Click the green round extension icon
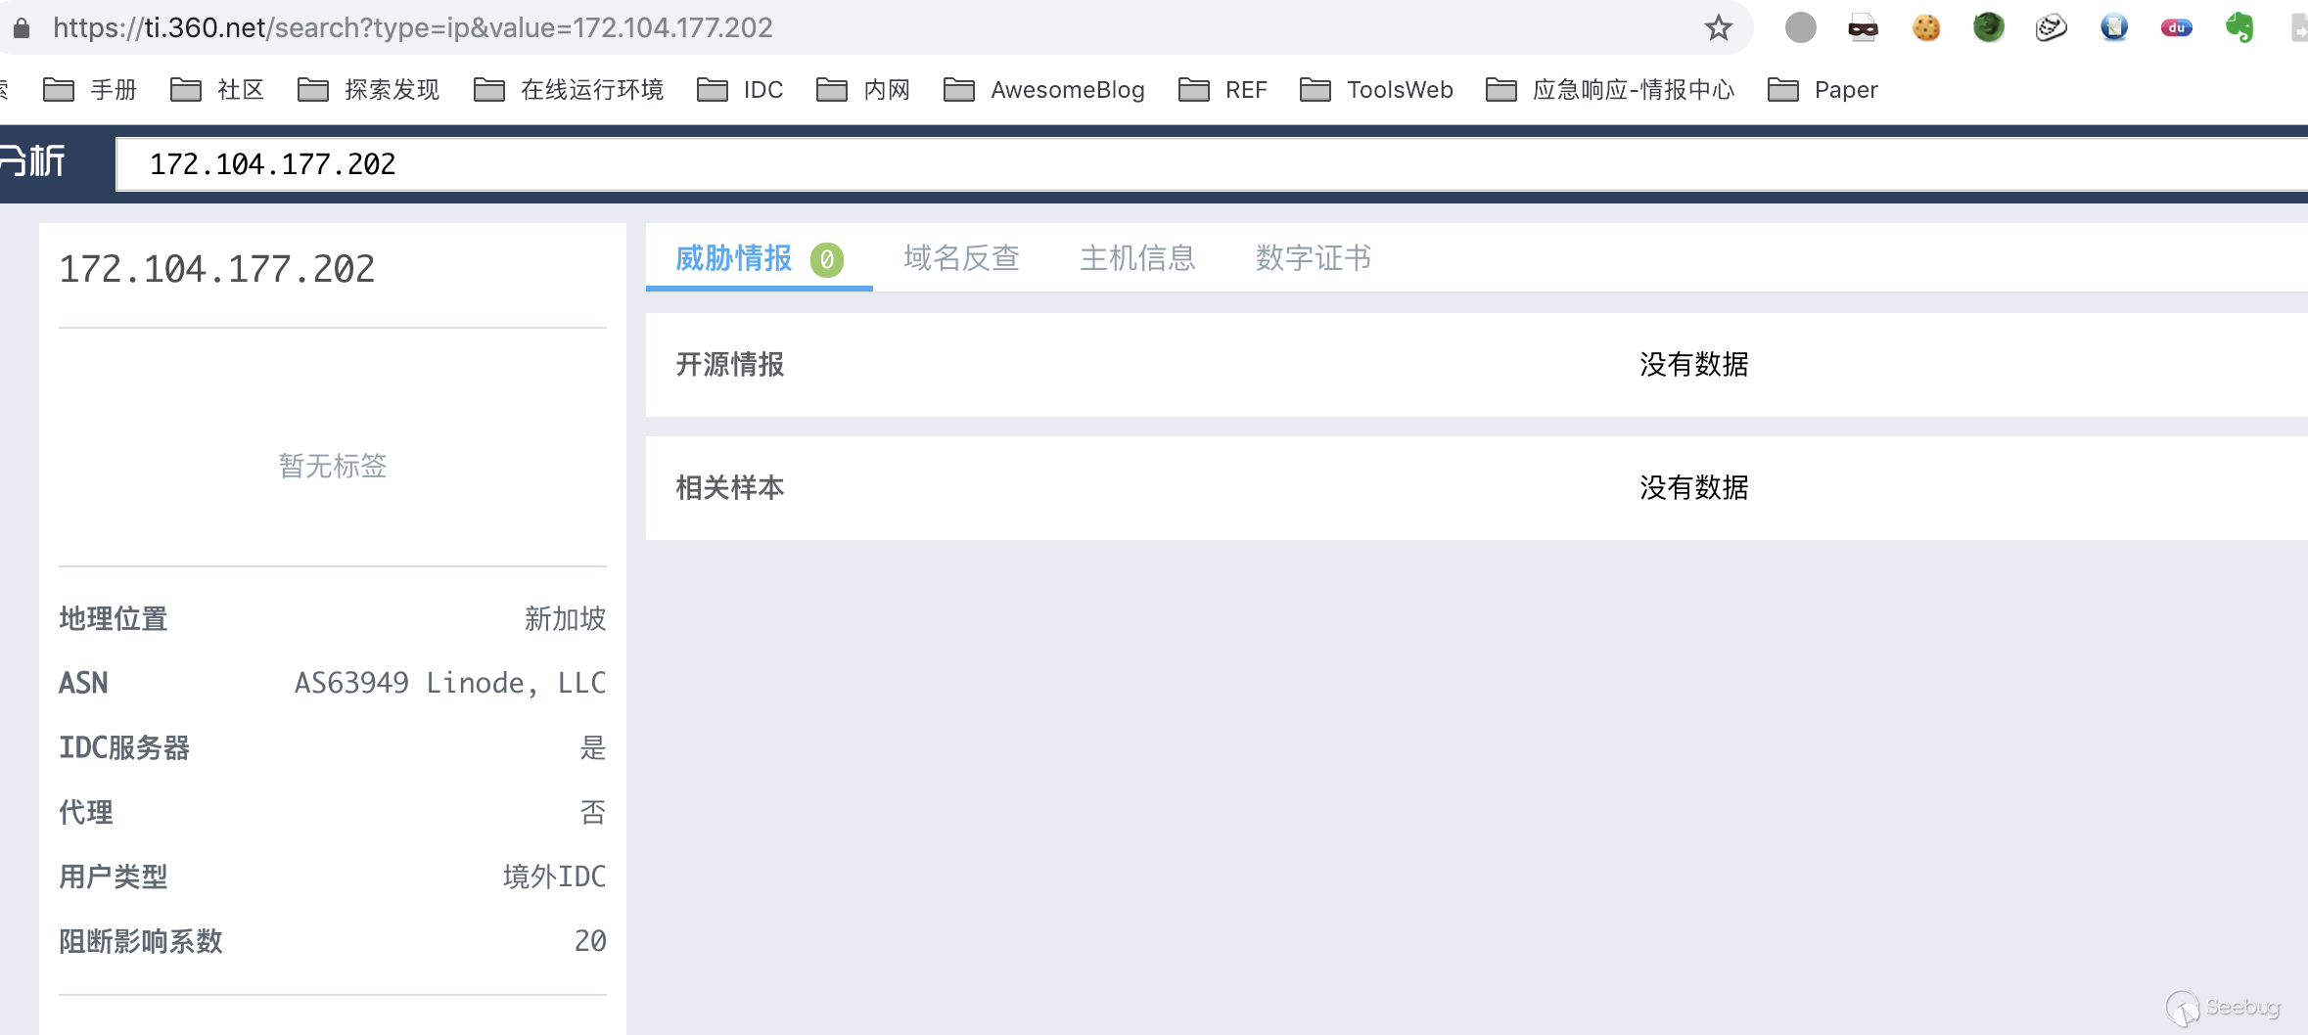 1988,27
